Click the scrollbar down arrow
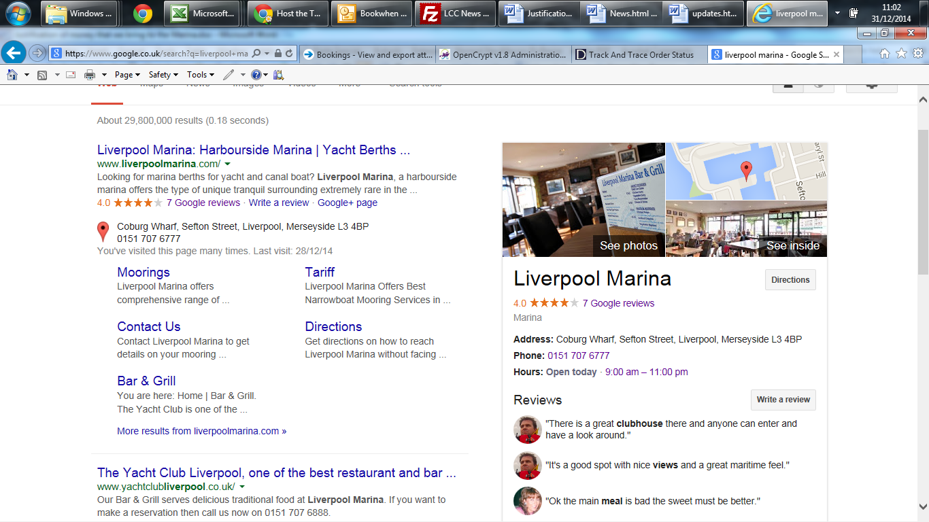The height and width of the screenshot is (522, 929). coord(923,507)
